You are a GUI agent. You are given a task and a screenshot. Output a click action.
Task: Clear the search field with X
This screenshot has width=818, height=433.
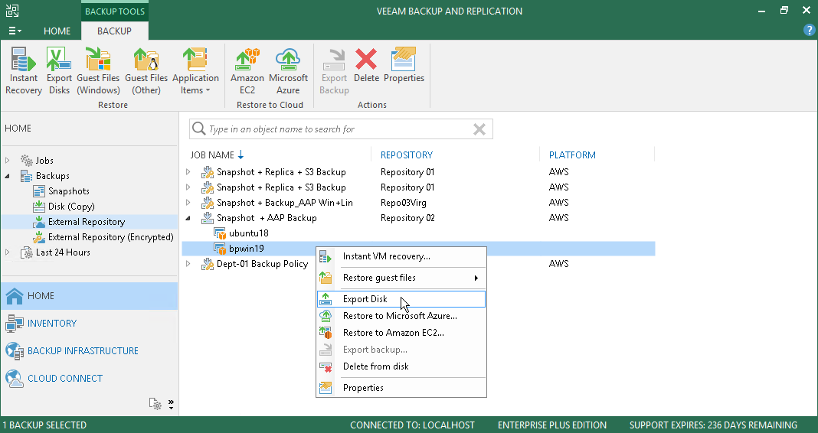click(479, 129)
